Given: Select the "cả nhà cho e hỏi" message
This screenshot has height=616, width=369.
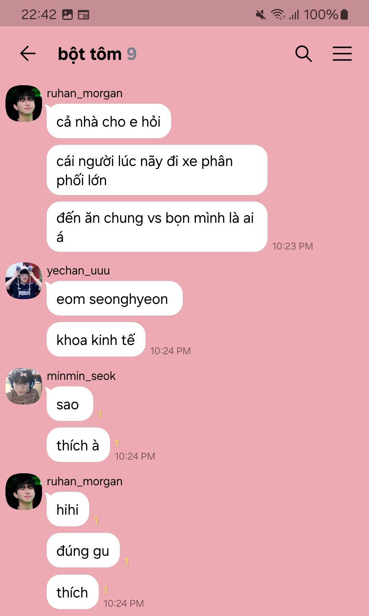Looking at the screenshot, I should tap(109, 121).
